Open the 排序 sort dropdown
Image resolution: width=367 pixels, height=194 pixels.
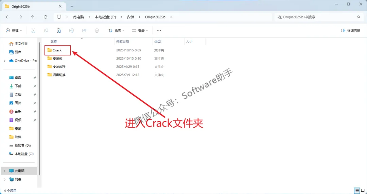116,30
